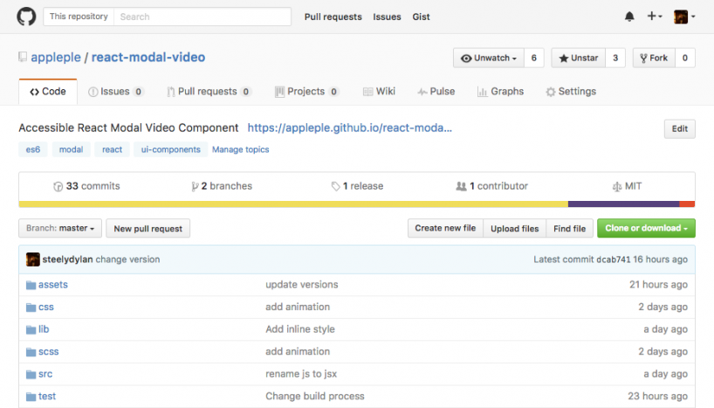Open the Clone or download dropdown
This screenshot has height=408, width=714.
point(646,228)
